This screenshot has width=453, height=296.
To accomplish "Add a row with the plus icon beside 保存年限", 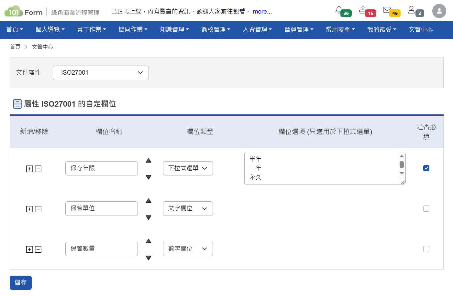I will click(x=29, y=169).
